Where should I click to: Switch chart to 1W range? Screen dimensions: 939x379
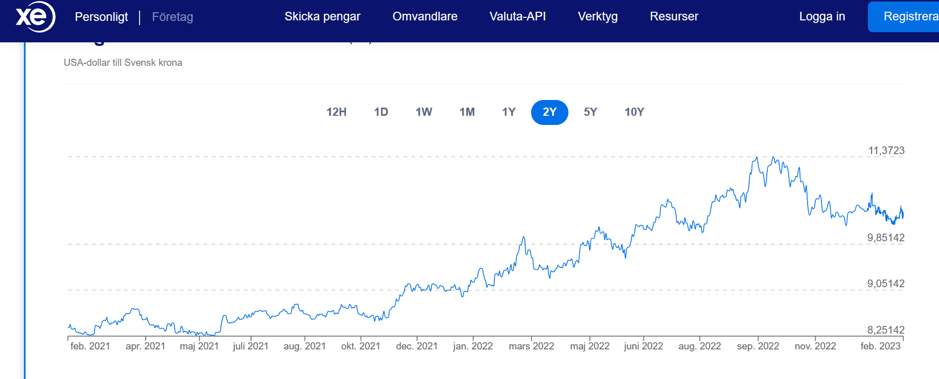tap(424, 112)
